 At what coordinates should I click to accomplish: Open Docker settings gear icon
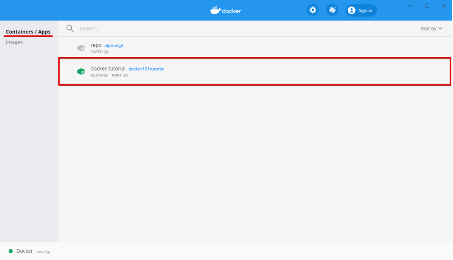click(313, 10)
